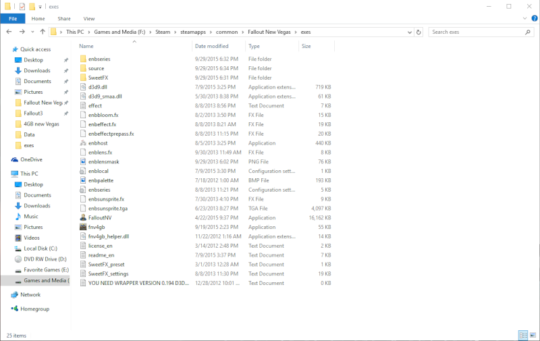Open 4GB new Vegas folder

pyautogui.click(x=41, y=124)
